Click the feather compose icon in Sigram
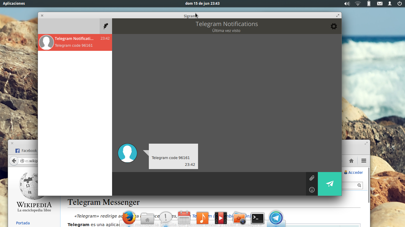Viewport: 405px width, 227px height. [x=106, y=26]
